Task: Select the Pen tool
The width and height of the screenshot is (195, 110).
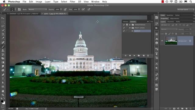Action: click(x=3, y=75)
